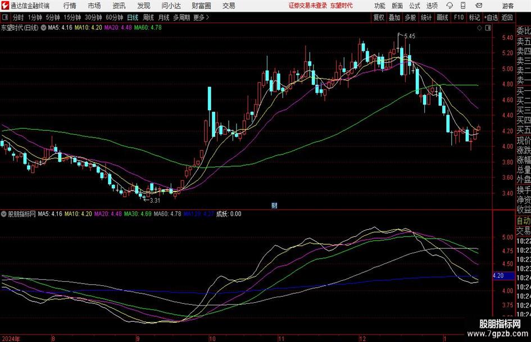Expand the 股朋指标网 indicator dropdown arrow
The image size is (531, 342).
click(4, 214)
